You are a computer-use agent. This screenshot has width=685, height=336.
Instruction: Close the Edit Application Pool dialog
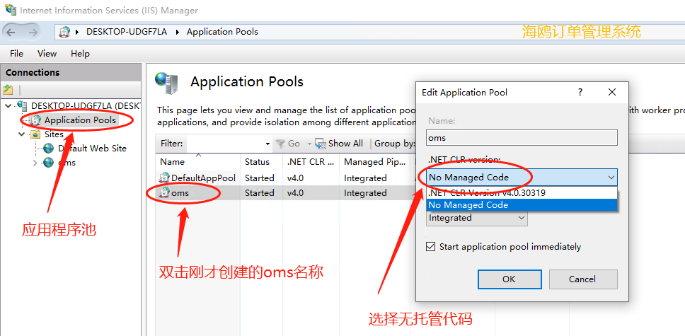coord(612,92)
